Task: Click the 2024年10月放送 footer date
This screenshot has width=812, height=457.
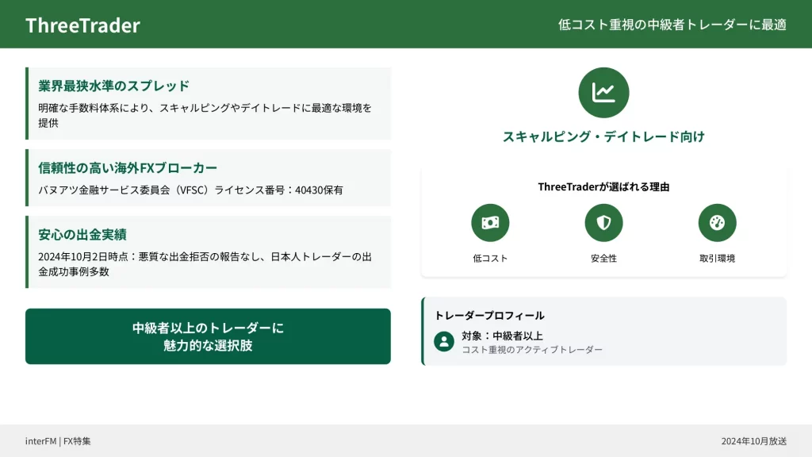Action: 753,441
